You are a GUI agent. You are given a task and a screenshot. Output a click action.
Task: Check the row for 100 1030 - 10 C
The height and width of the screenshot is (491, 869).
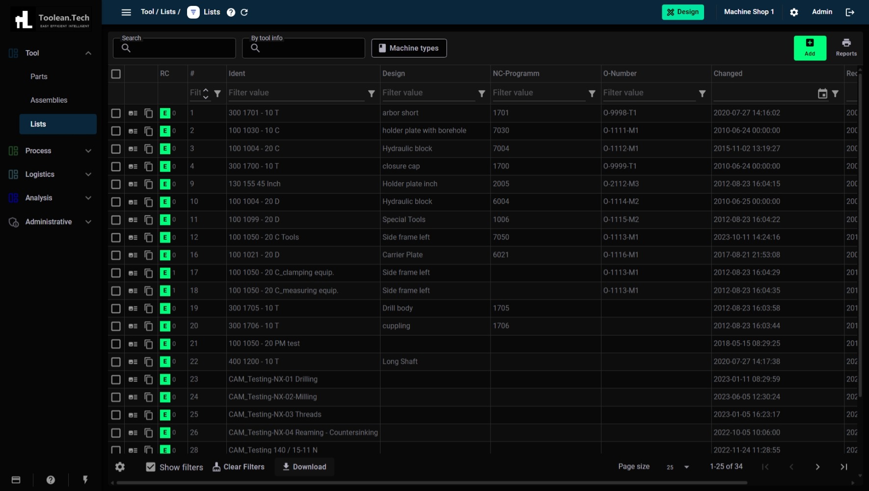[116, 131]
